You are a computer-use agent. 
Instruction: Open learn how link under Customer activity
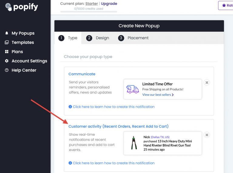coord(114,163)
